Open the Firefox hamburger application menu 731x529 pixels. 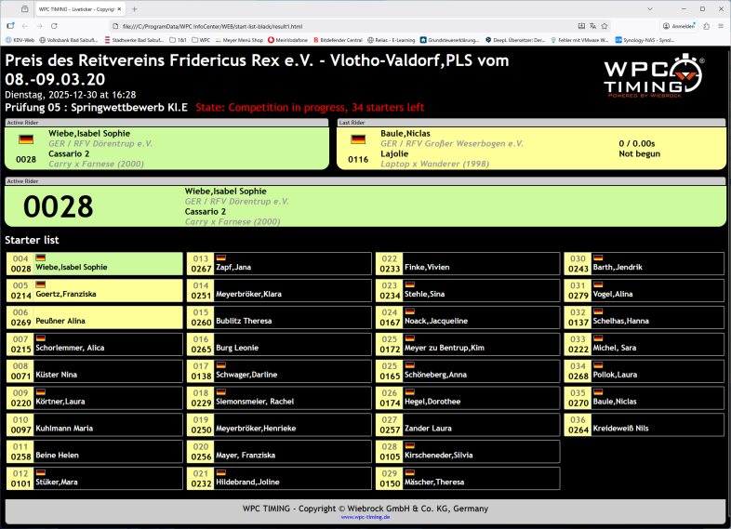tap(720, 26)
